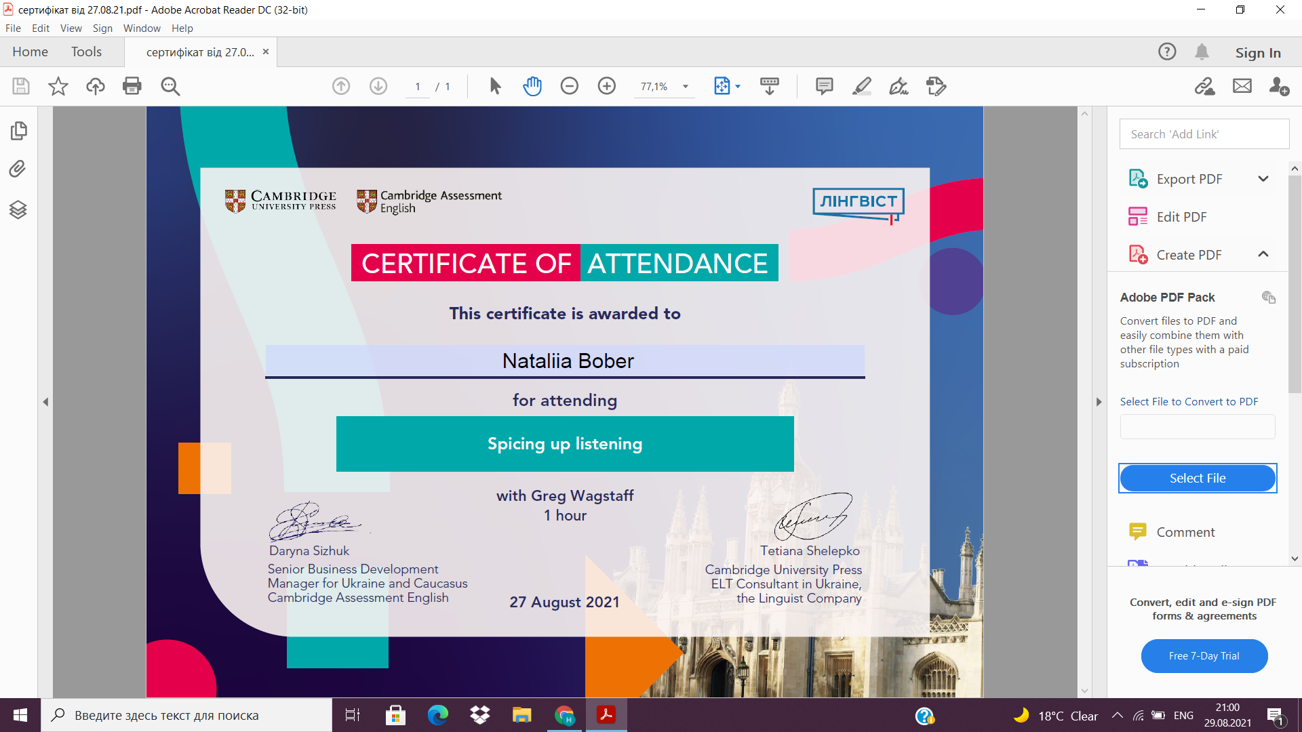Click the Zoom in plus icon
This screenshot has height=732, width=1302.
(607, 86)
